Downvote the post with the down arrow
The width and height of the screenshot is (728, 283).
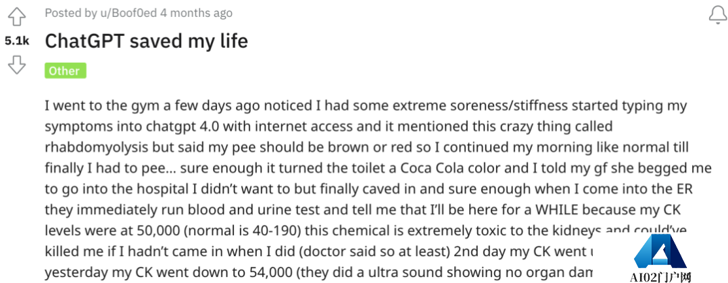click(x=17, y=65)
